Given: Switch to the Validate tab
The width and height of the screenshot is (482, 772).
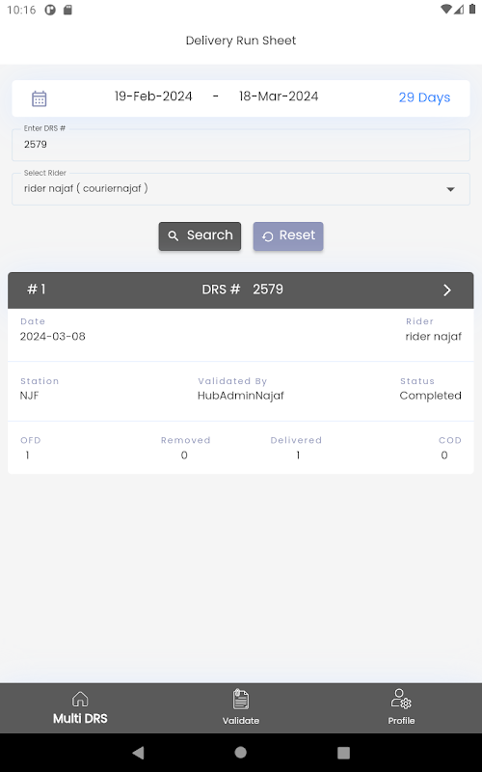Looking at the screenshot, I should point(240,707).
